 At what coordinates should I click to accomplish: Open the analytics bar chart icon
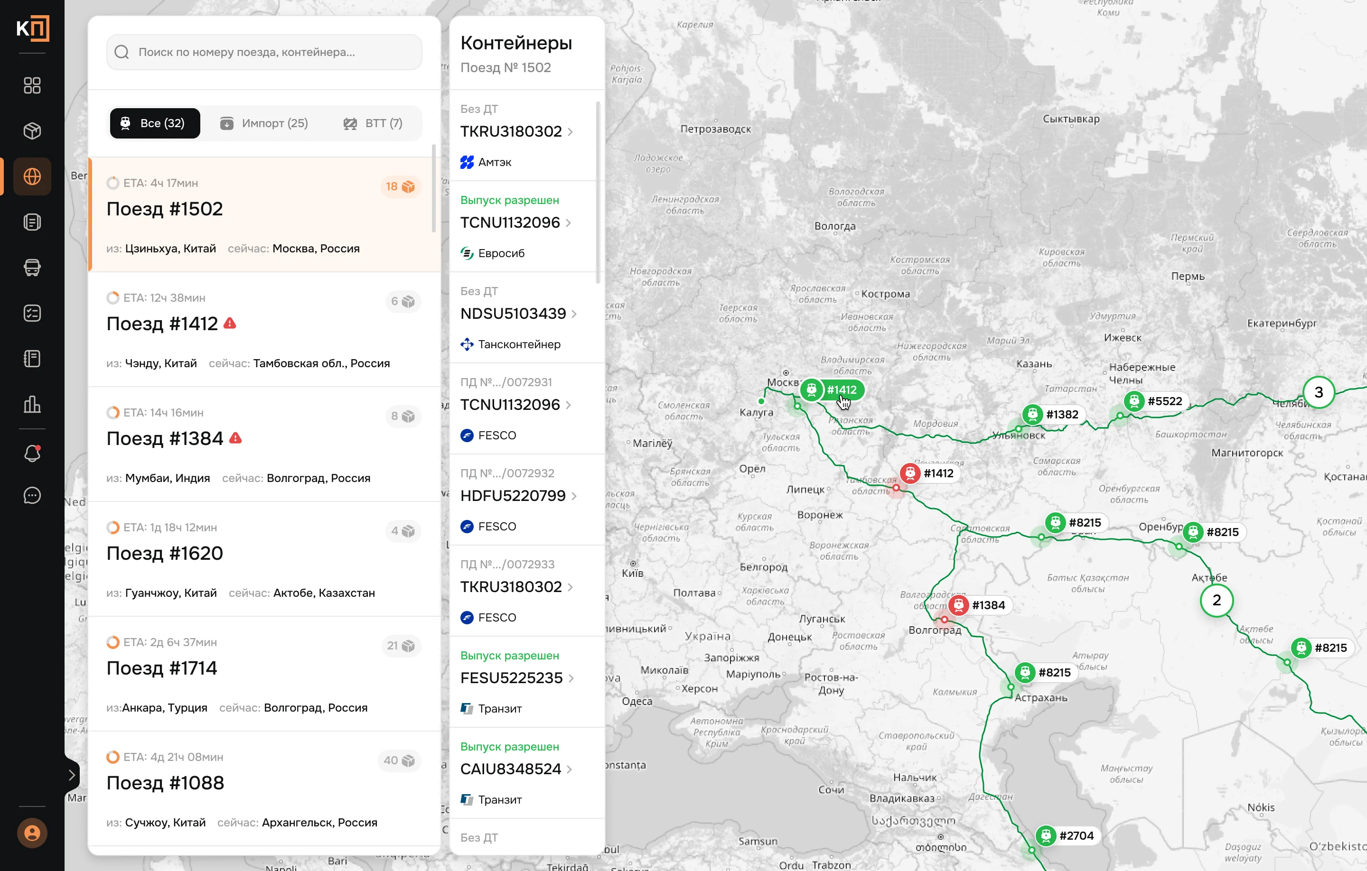32,404
